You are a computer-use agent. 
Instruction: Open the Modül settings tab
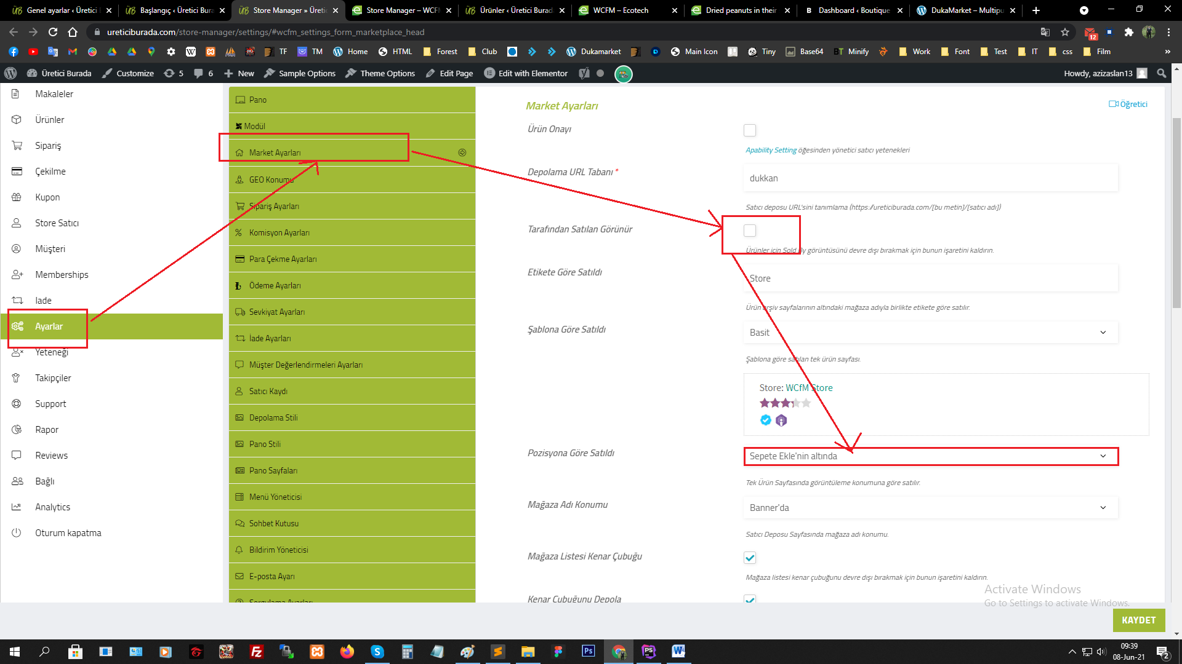click(x=352, y=126)
